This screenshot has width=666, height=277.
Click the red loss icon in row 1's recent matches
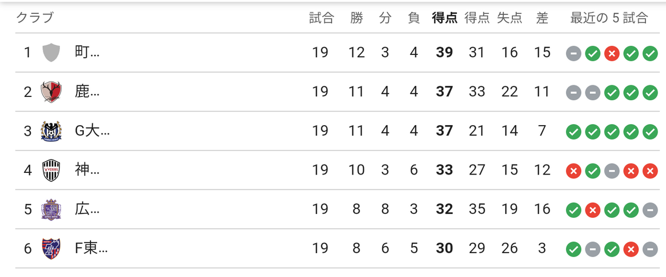(x=612, y=53)
